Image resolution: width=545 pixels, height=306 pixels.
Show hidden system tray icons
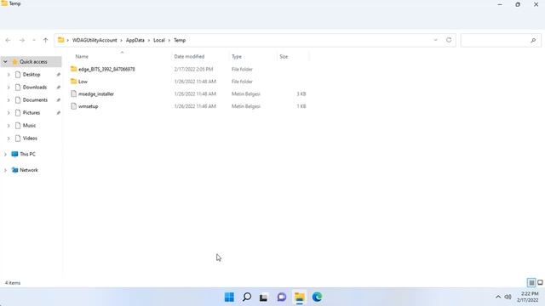click(498, 297)
